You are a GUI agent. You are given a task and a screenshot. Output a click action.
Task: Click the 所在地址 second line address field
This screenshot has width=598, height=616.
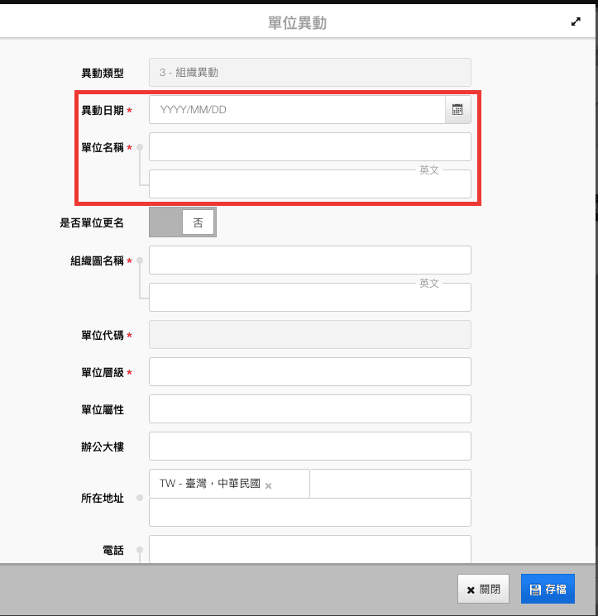point(309,513)
